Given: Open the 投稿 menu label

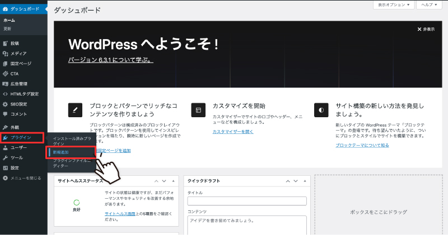Looking at the screenshot, I should [x=15, y=44].
